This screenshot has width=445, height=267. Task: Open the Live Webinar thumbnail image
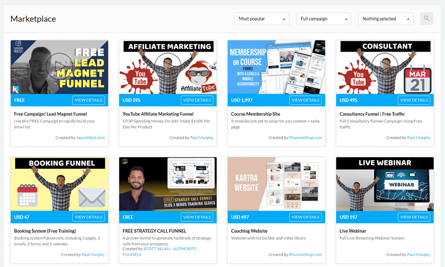coord(385,184)
